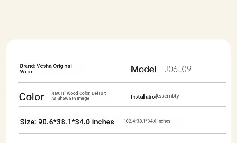Click the divider line below the Color row
This screenshot has height=143, width=237.
(x=122, y=107)
